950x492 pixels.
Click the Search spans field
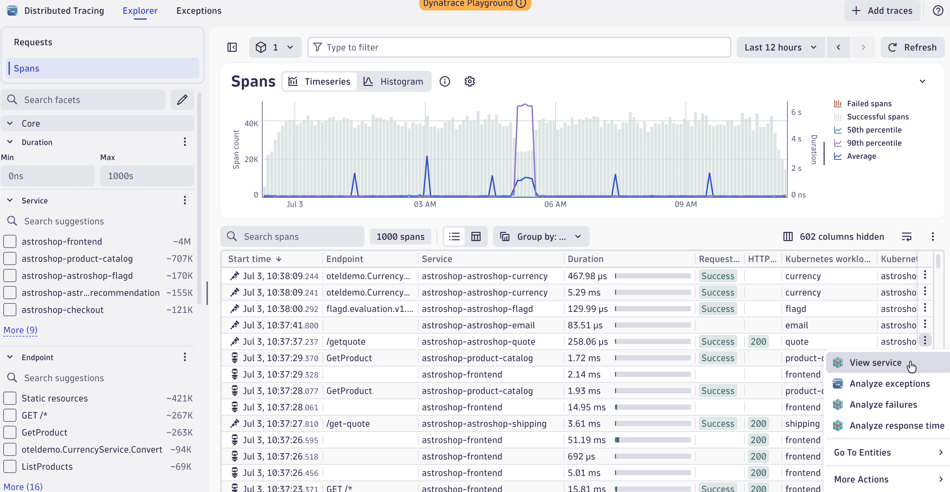coord(292,236)
